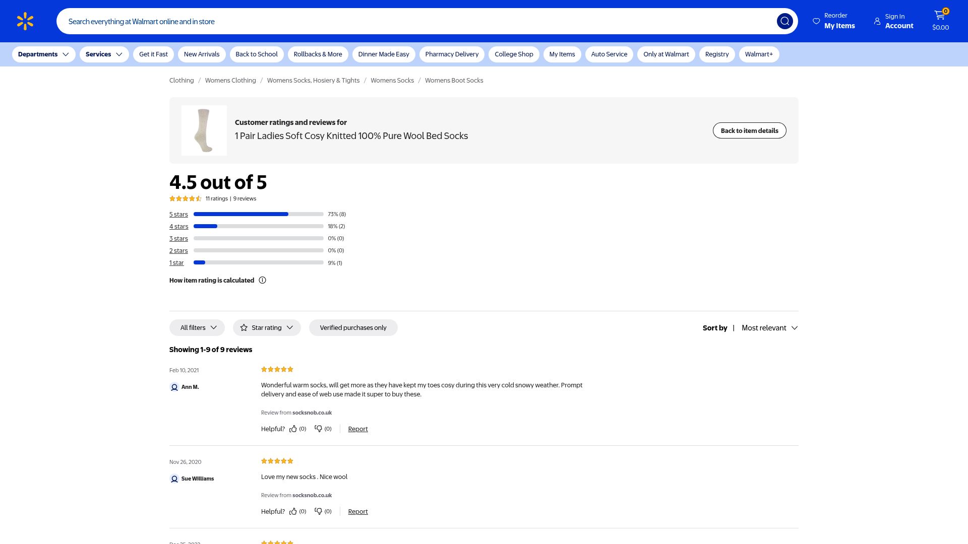This screenshot has height=544, width=968.
Task: Open Clothing breadcrumb link
Action: 181,81
